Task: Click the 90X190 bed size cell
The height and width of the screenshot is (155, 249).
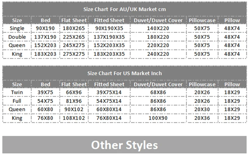Action: (45, 28)
